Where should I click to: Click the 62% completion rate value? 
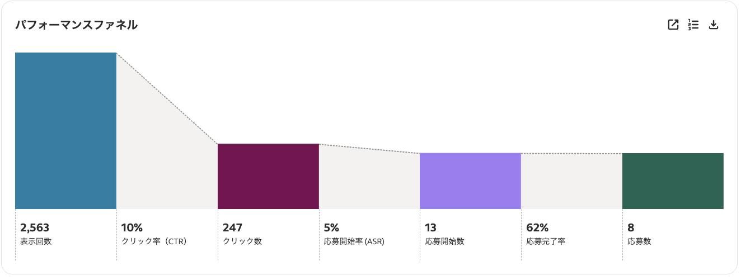(537, 227)
